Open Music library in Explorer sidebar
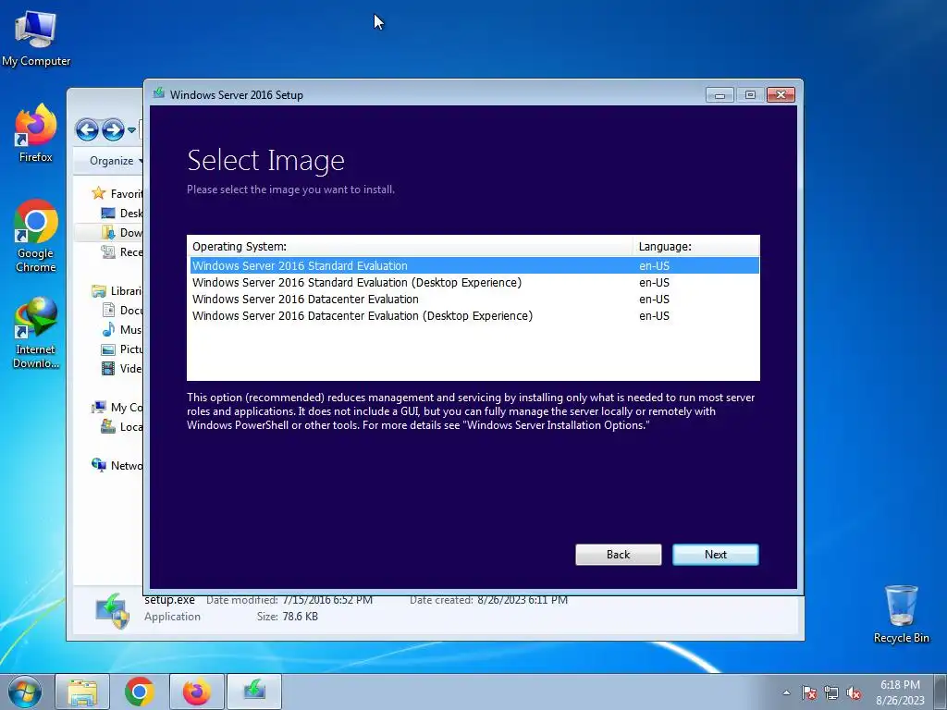 tap(122, 330)
